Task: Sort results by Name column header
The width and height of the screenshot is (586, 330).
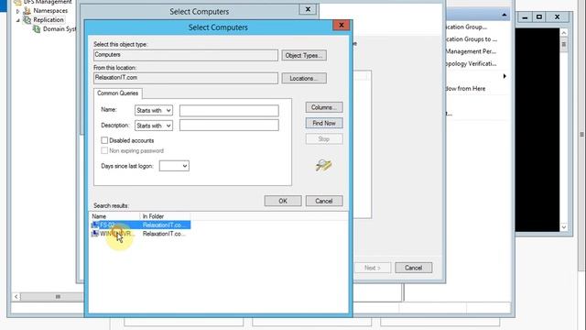Action: pyautogui.click(x=114, y=216)
